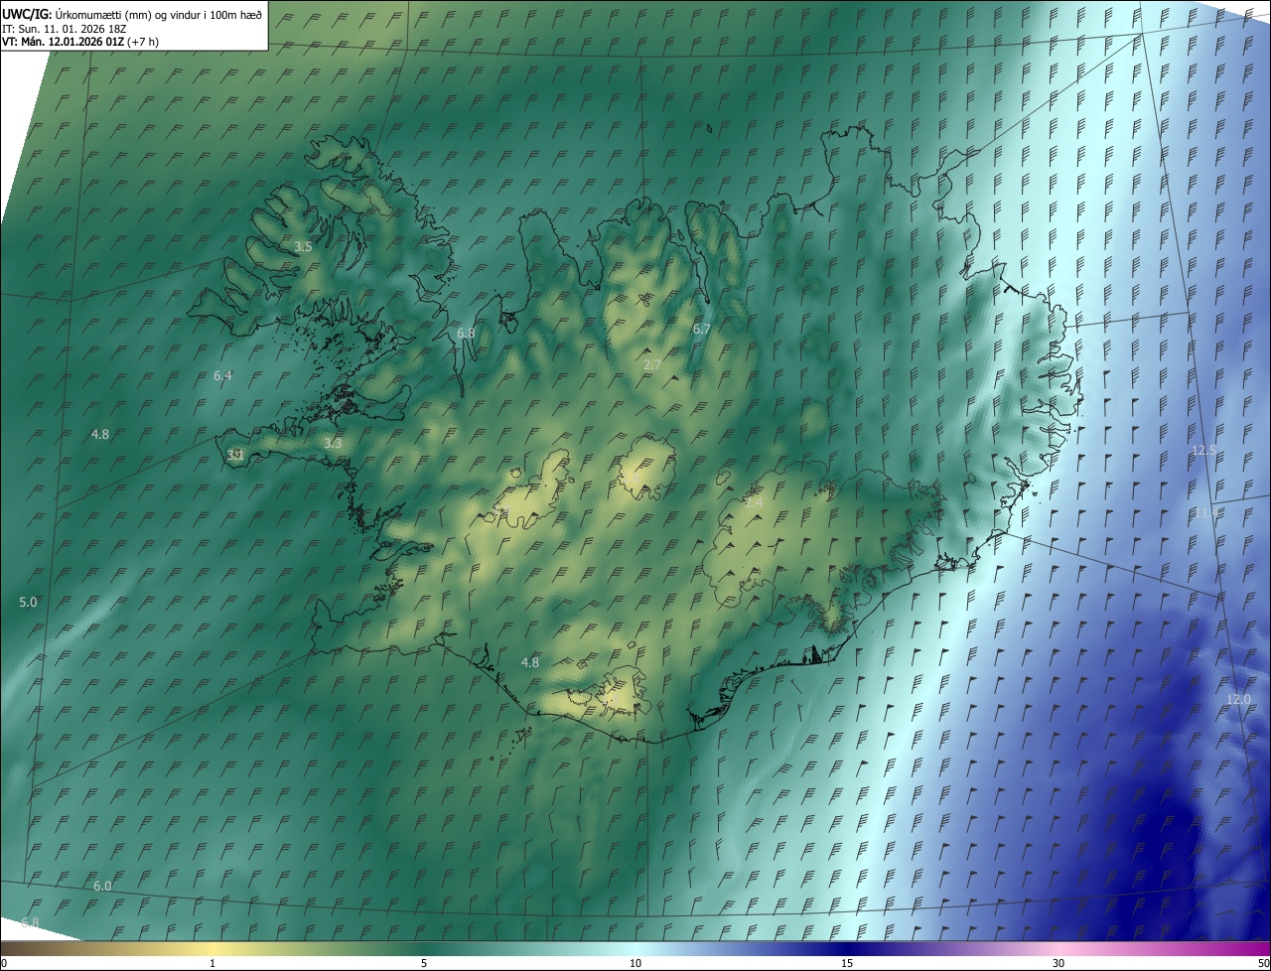Click the 5.0 value at the map's west edge
Image resolution: width=1271 pixels, height=971 pixels.
coord(28,602)
